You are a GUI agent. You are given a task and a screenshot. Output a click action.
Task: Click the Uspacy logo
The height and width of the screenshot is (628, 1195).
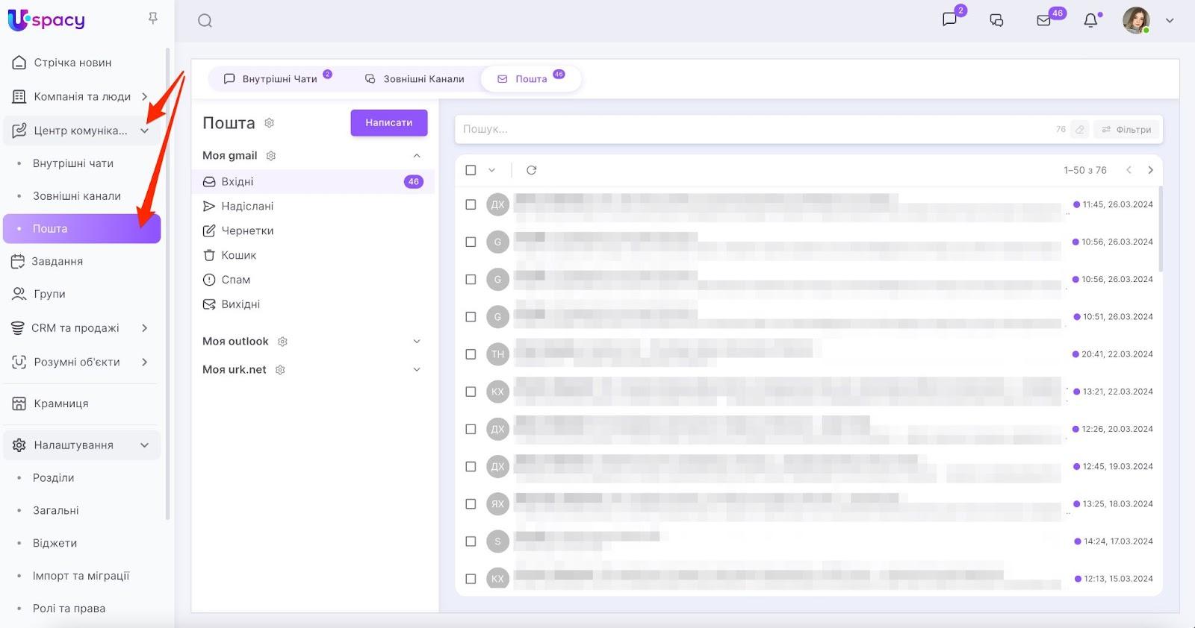pyautogui.click(x=46, y=20)
